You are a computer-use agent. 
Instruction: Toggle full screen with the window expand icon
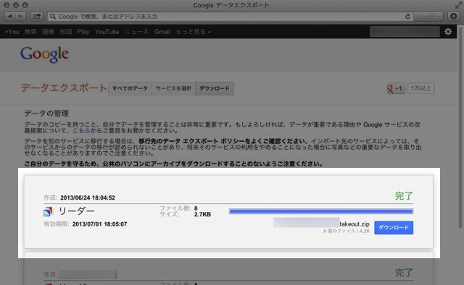[458, 5]
